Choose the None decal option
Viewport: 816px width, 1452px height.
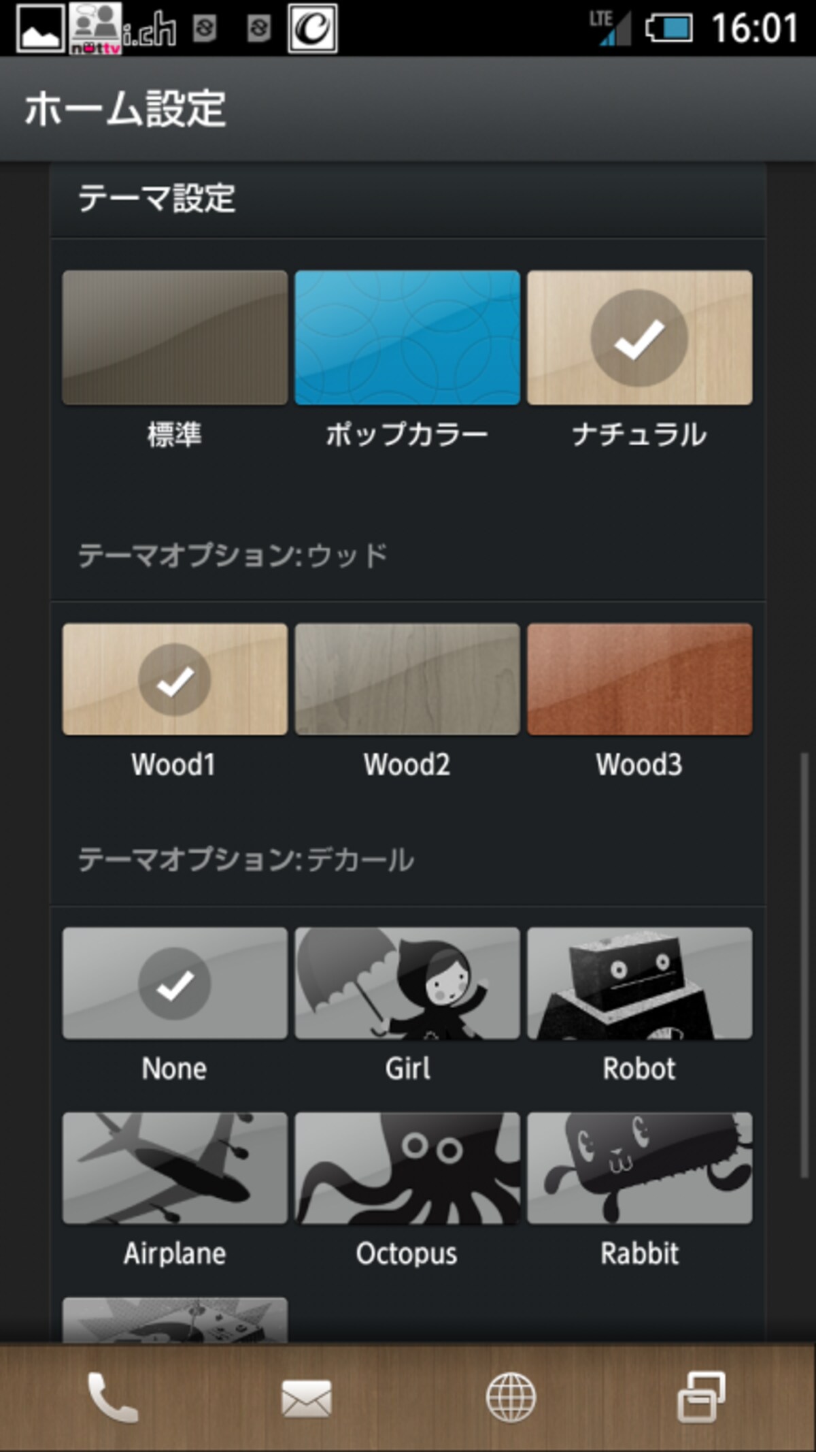click(175, 983)
